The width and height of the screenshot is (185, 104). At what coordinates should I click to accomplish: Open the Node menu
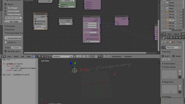click(29, 57)
